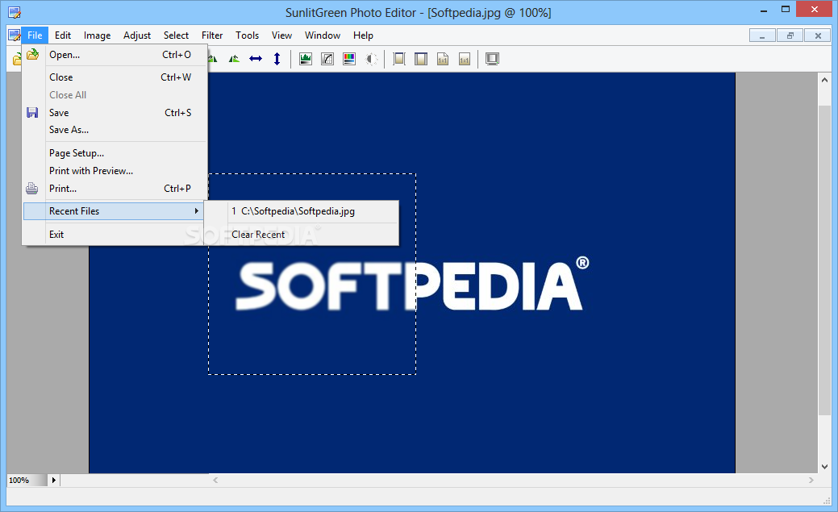Select Save As... menu entry
Viewport: 838px width, 512px height.
coord(115,130)
